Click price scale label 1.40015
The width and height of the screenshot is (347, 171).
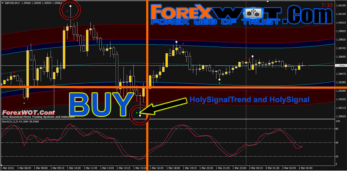(341, 23)
